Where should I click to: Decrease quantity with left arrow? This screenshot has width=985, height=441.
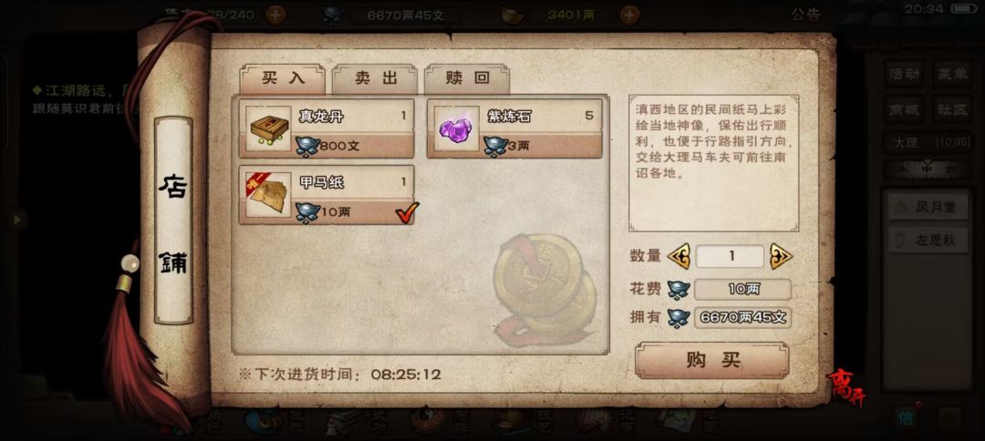[679, 256]
